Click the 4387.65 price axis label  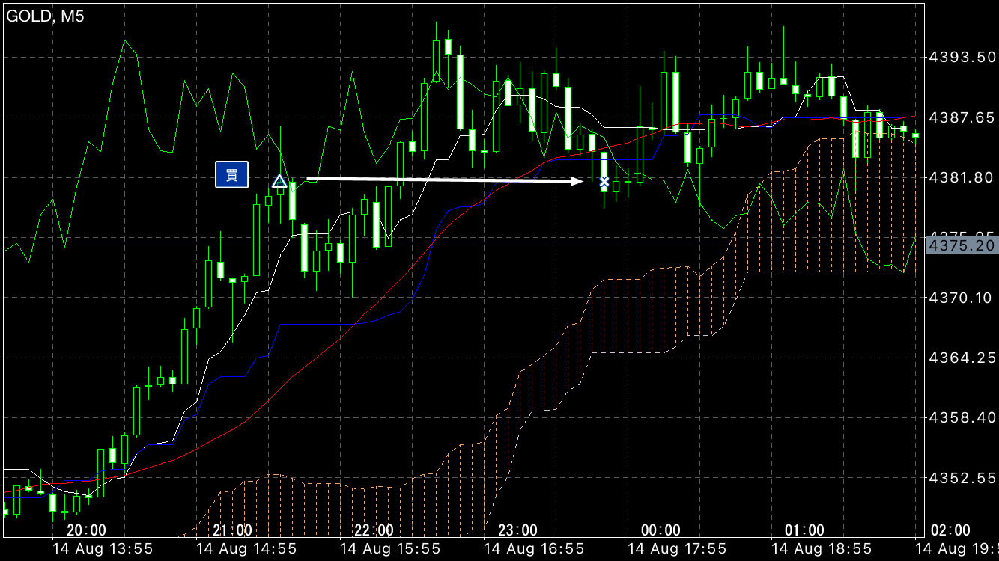point(962,117)
